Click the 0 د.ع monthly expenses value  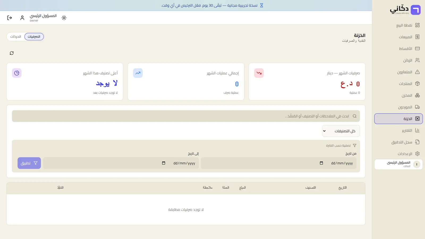[x=350, y=84]
